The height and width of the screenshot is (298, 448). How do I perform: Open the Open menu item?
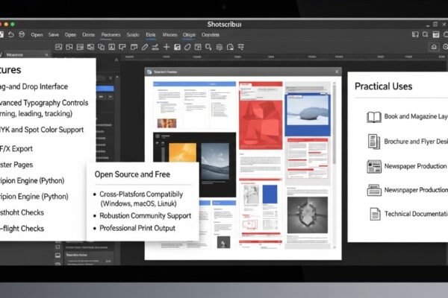click(37, 35)
